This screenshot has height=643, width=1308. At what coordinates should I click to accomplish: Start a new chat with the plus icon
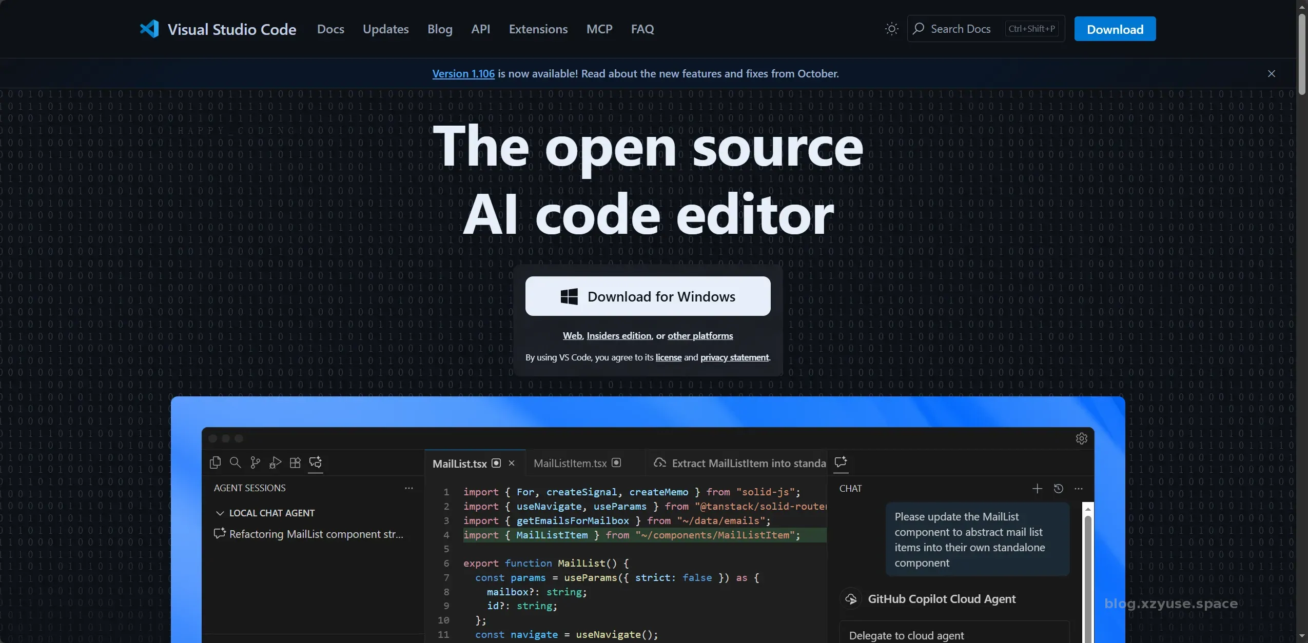coord(1037,489)
